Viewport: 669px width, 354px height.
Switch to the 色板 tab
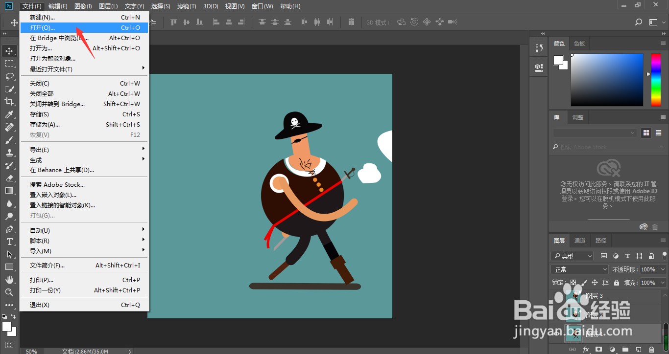[579, 44]
